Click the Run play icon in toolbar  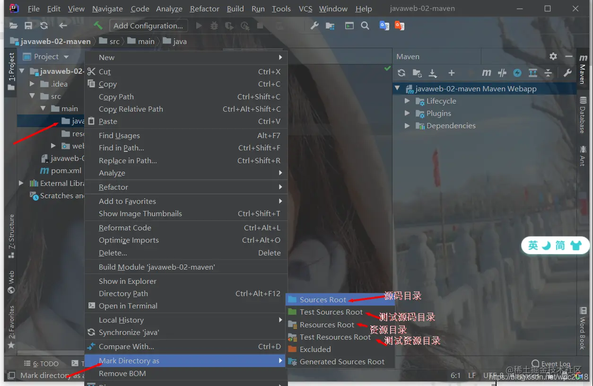click(199, 26)
